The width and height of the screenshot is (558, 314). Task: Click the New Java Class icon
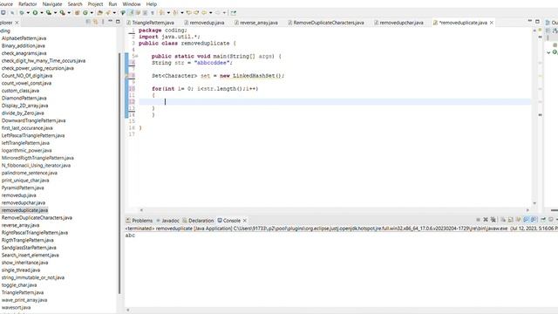point(85,12)
